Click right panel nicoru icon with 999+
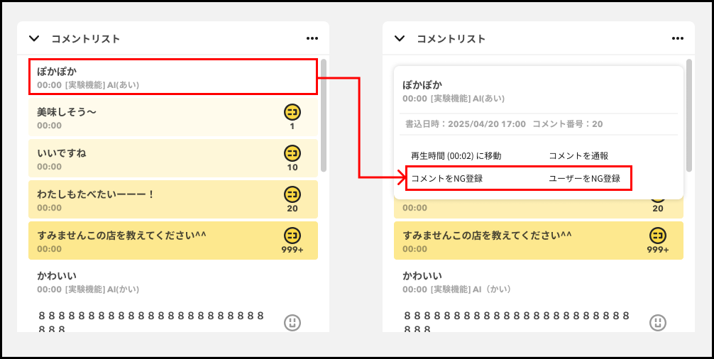Image resolution: width=714 pixels, height=359 pixels. click(x=657, y=236)
